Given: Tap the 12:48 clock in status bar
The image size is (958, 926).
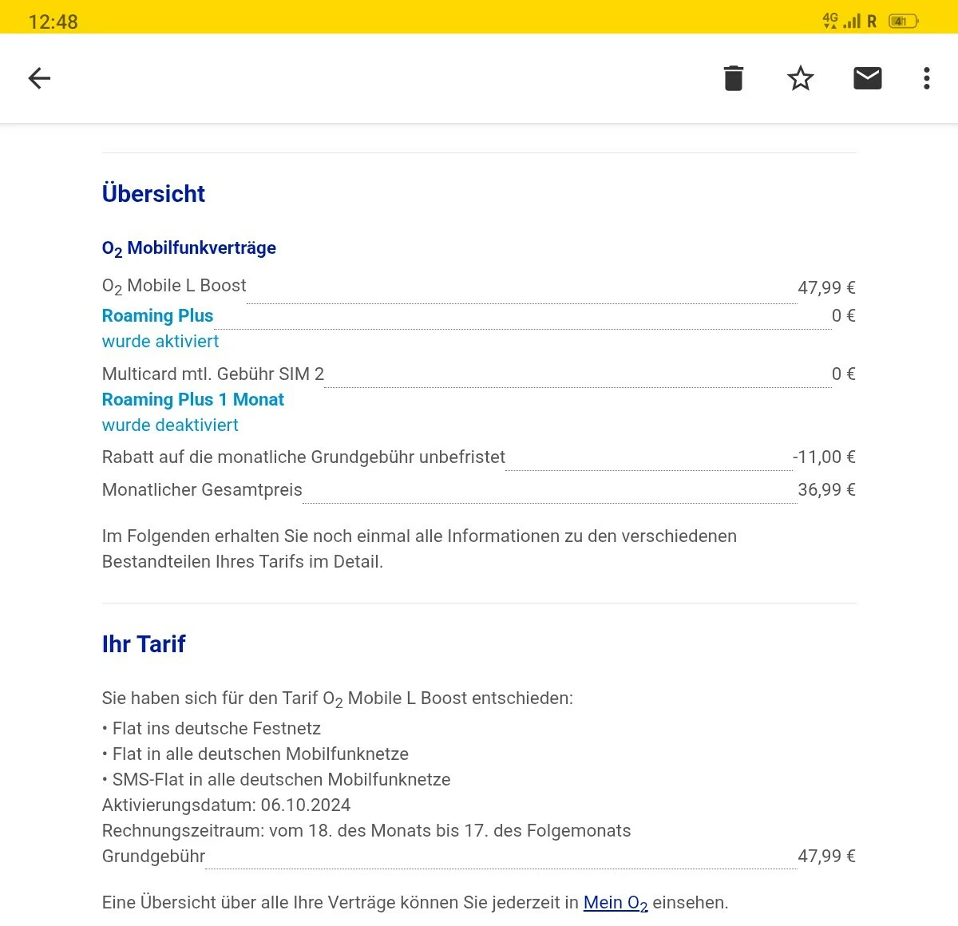Looking at the screenshot, I should pyautogui.click(x=53, y=22).
